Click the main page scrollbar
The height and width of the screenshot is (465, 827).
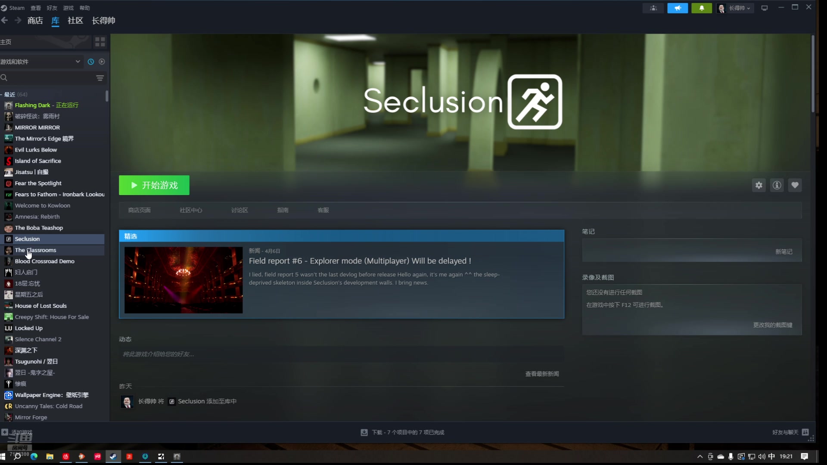[x=813, y=74]
